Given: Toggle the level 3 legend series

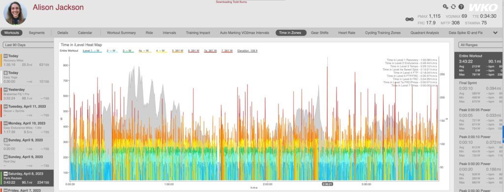Looking at the screenshot, I should tap(128, 51).
